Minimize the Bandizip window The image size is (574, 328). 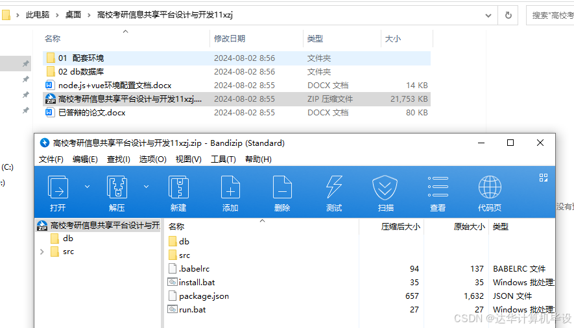(481, 143)
